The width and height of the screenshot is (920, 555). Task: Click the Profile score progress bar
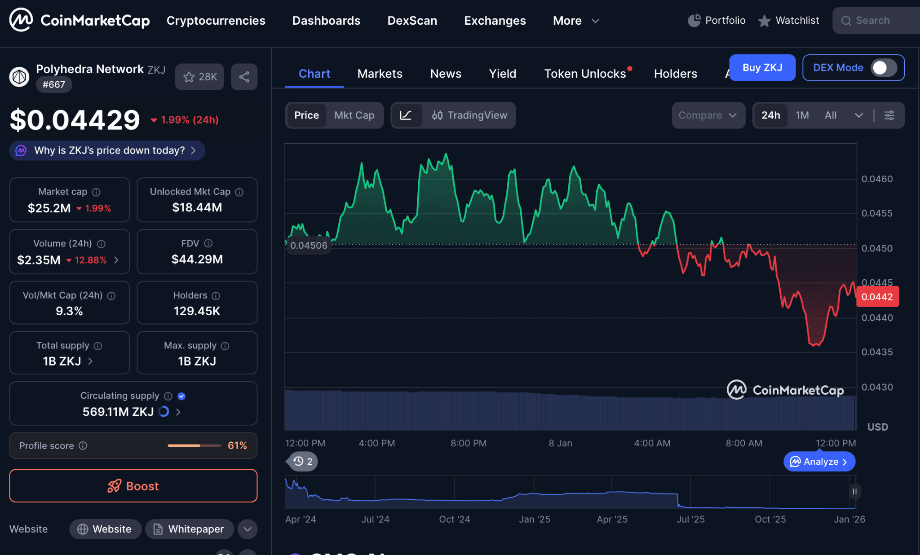coord(194,445)
